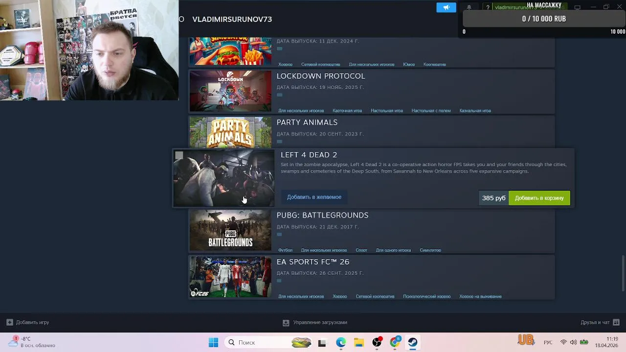The height and width of the screenshot is (352, 626).
Task: Select the Симулятор tag
Action: coord(430,250)
